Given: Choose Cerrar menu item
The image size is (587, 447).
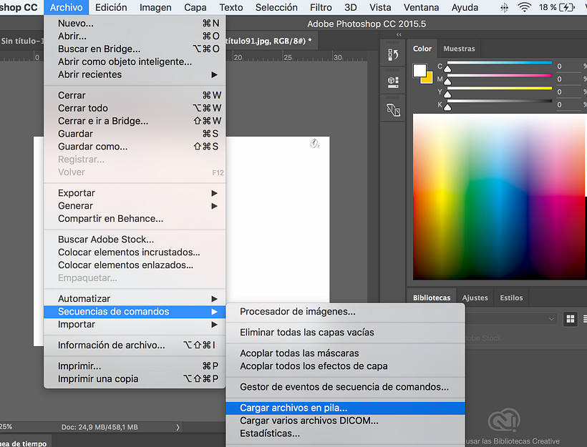Looking at the screenshot, I should click(x=135, y=95).
